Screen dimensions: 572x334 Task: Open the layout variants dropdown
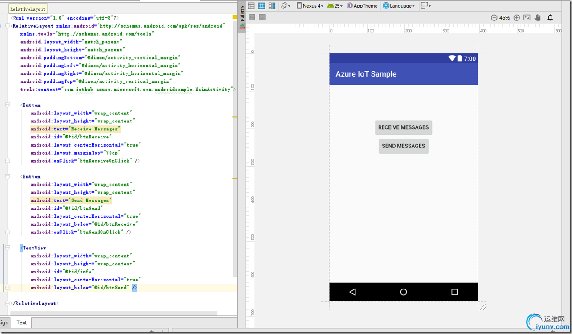[x=426, y=6]
